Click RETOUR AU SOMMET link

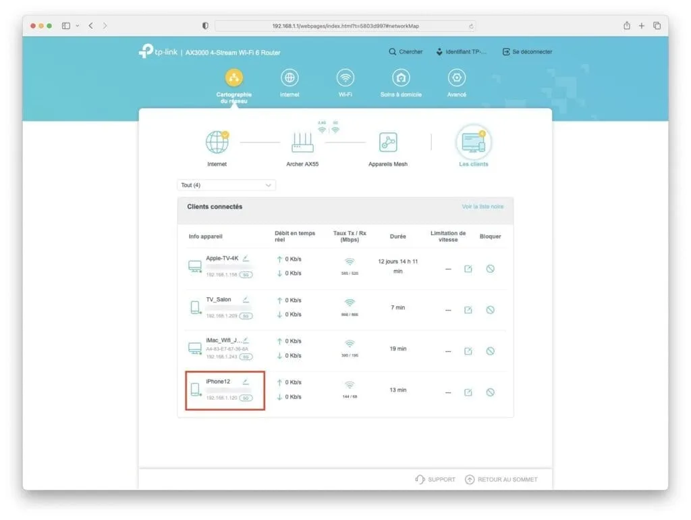pyautogui.click(x=501, y=479)
